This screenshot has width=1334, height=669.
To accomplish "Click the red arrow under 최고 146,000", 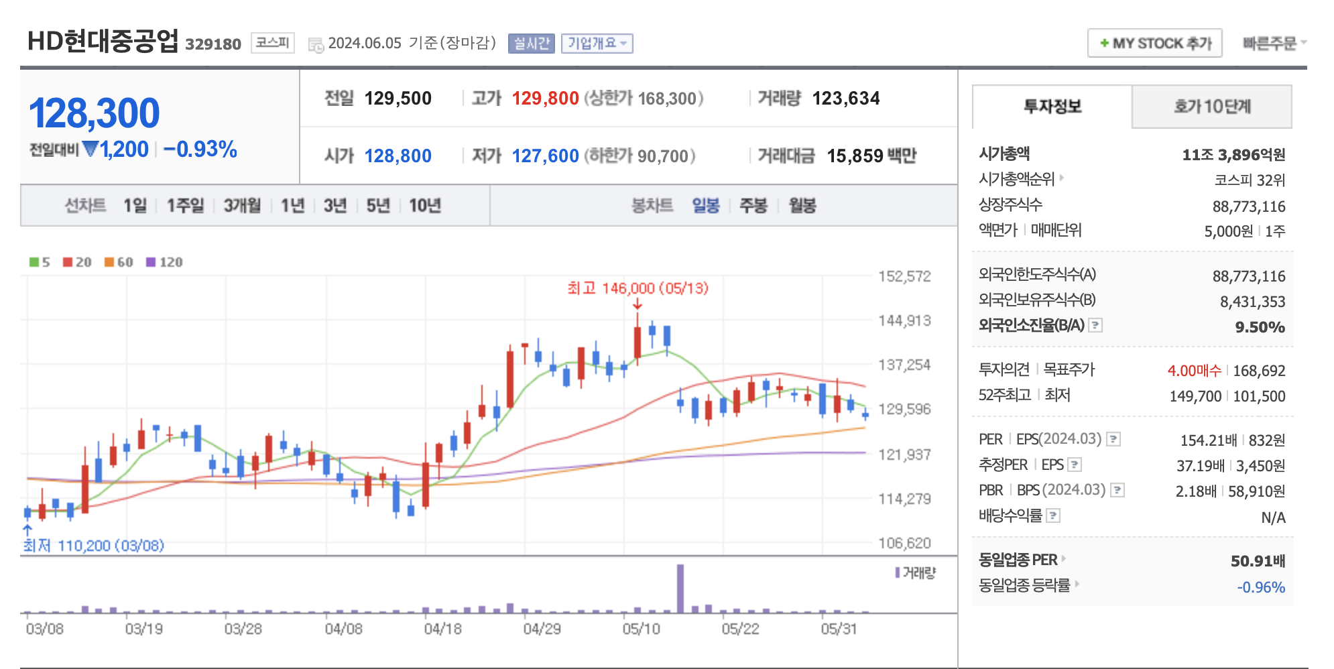I will 637,303.
